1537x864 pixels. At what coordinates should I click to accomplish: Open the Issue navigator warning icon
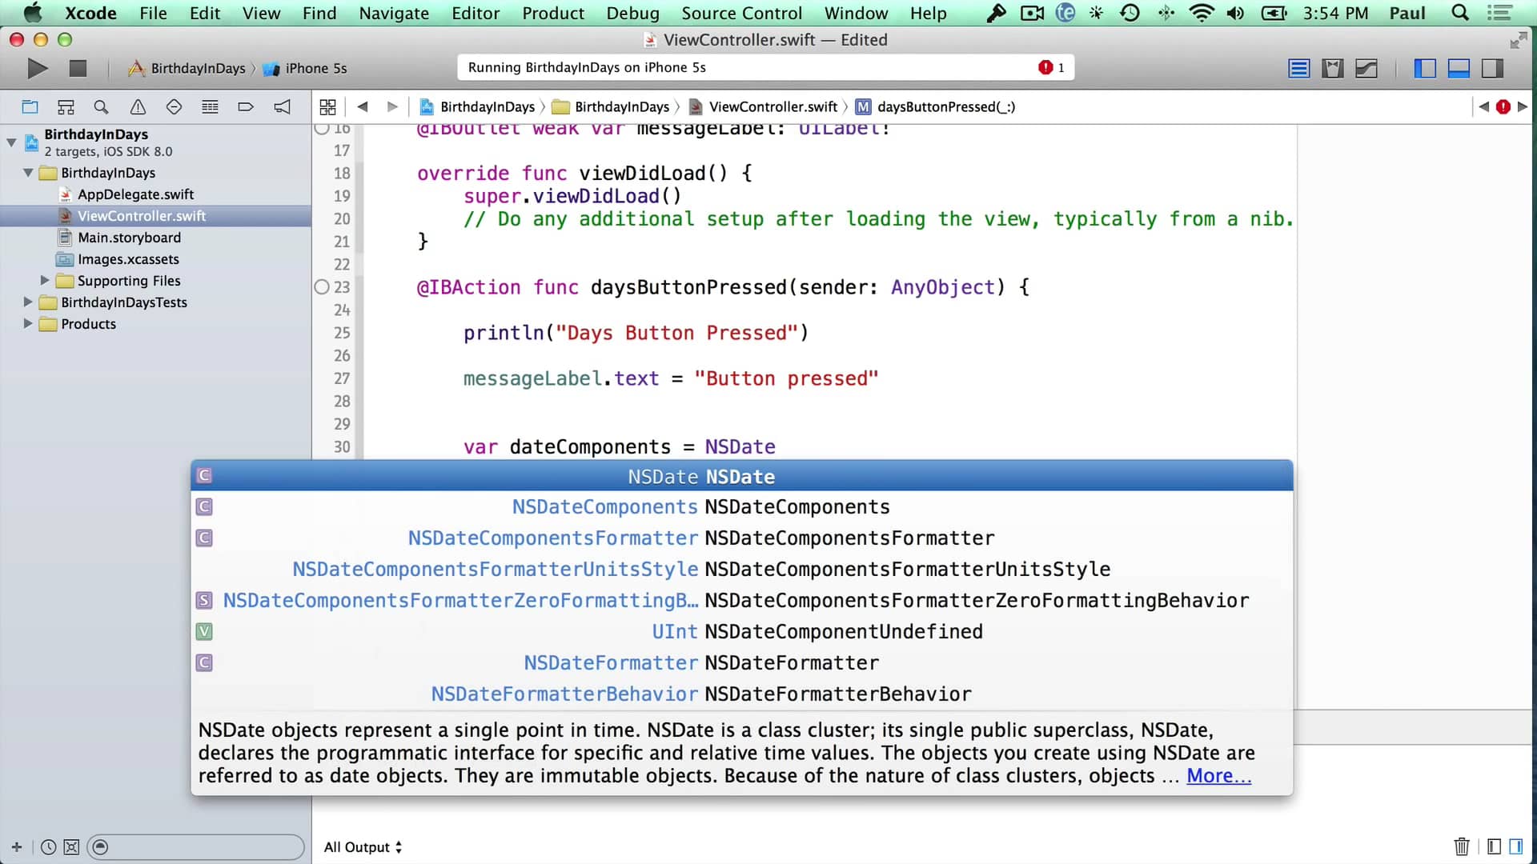pos(138,106)
